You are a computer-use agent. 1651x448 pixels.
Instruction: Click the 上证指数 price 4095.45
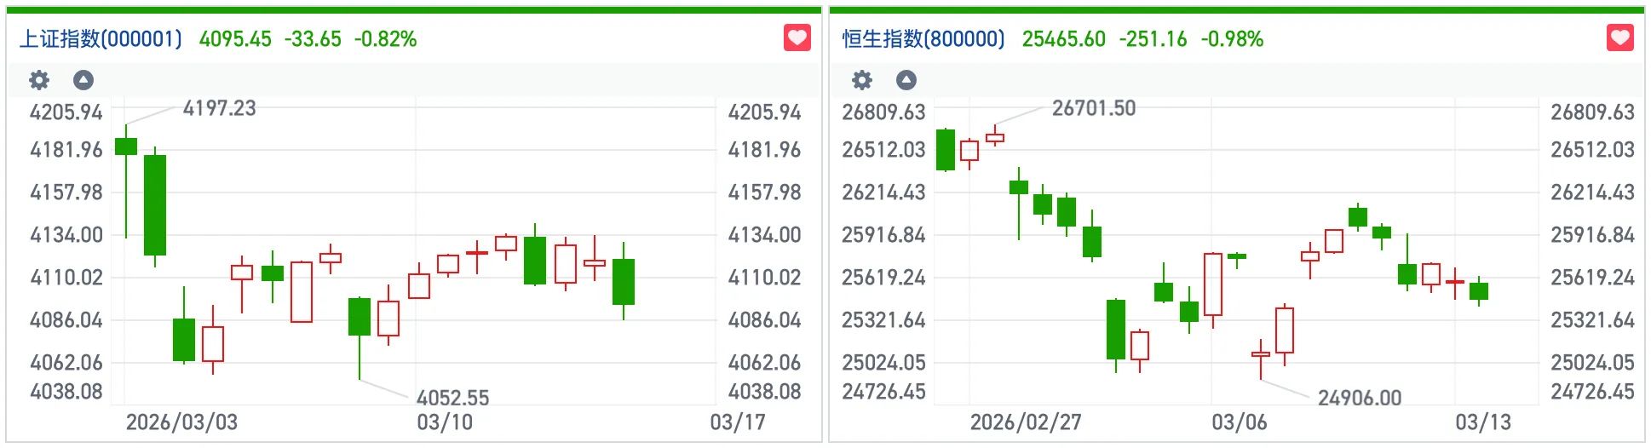pos(235,39)
